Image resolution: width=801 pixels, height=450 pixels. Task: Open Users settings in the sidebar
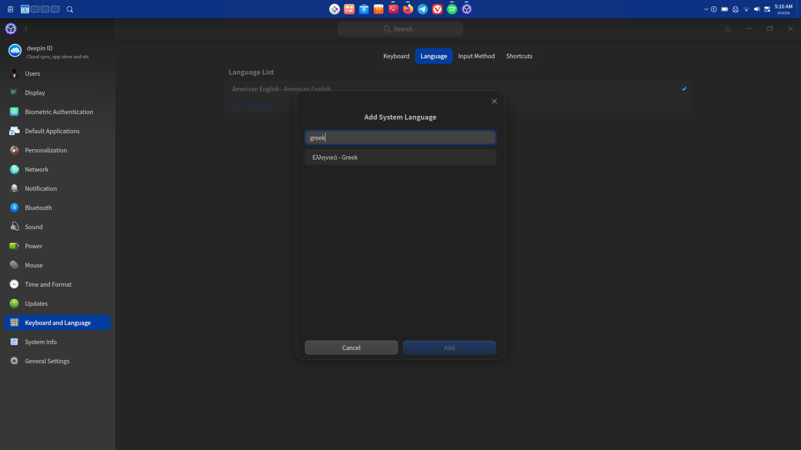pos(58,74)
